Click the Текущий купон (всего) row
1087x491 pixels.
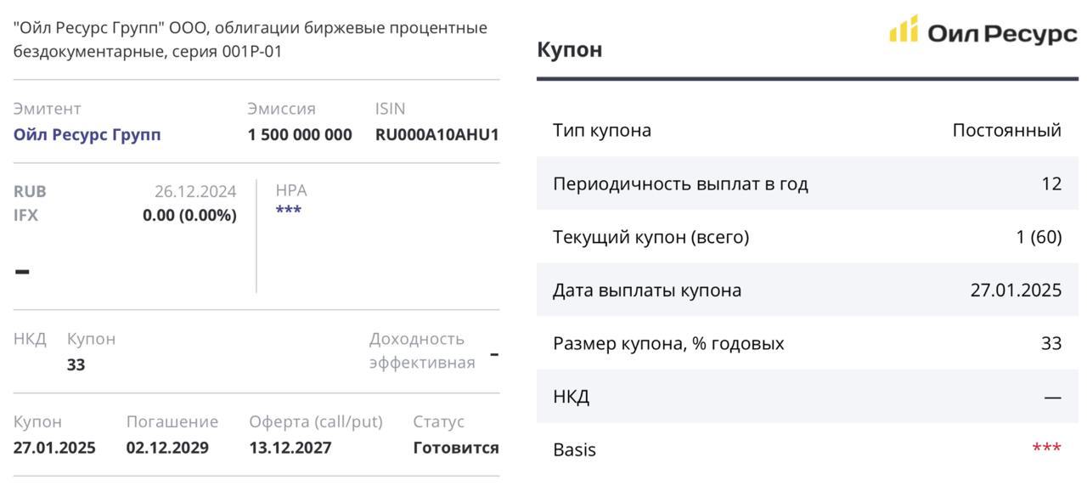click(x=807, y=237)
